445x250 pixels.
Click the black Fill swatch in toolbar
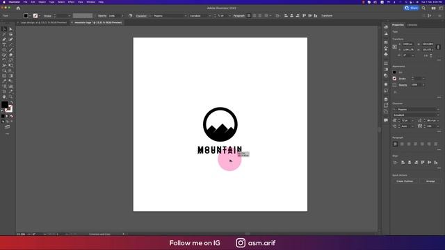tap(5, 105)
